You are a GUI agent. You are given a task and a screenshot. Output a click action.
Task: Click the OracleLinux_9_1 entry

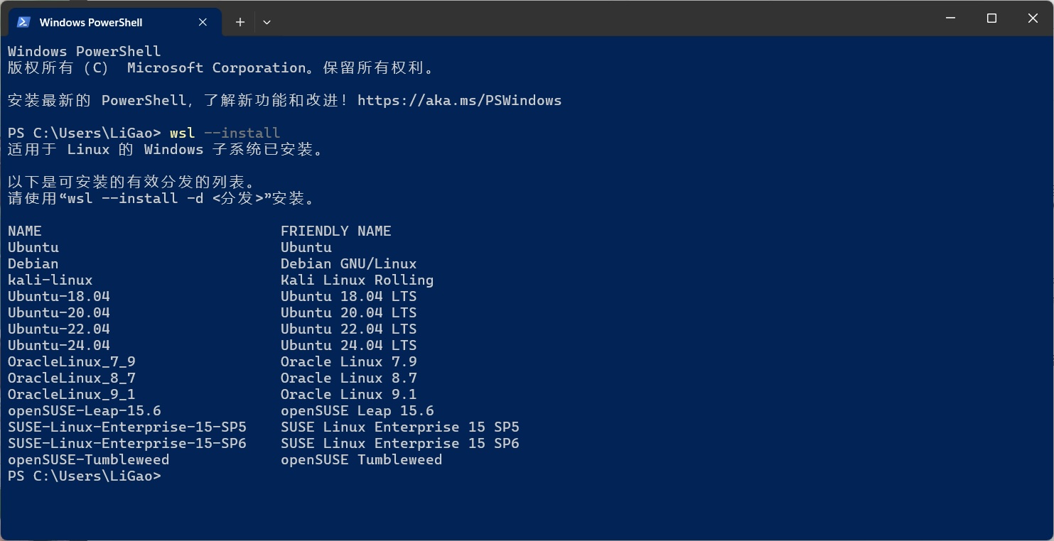(x=72, y=395)
